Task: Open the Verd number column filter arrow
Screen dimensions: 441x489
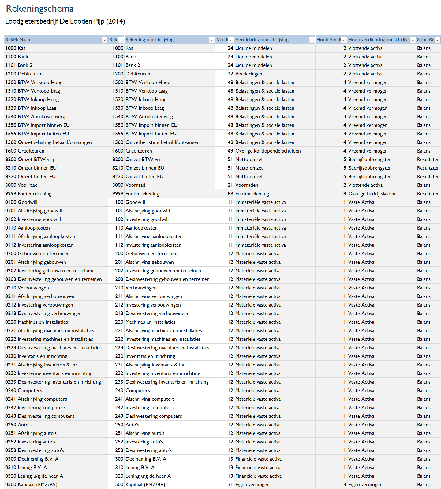Action: (x=231, y=40)
